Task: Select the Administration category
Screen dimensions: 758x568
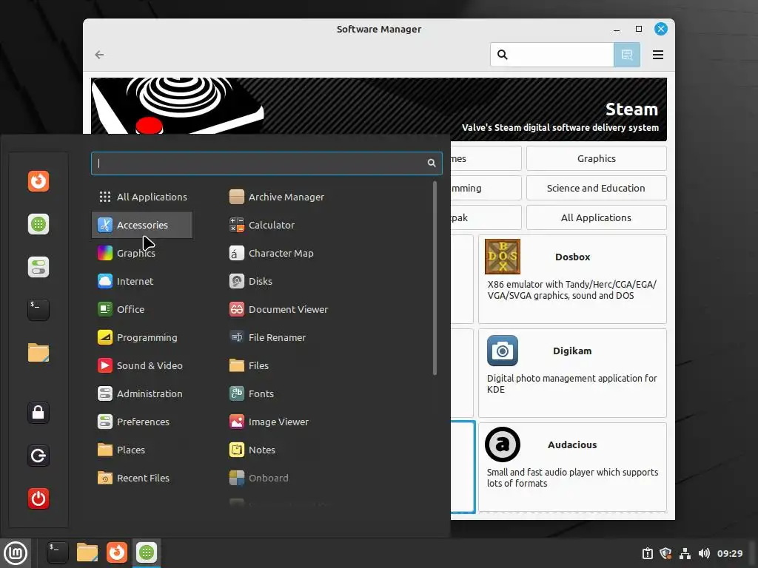Action: (x=142, y=393)
